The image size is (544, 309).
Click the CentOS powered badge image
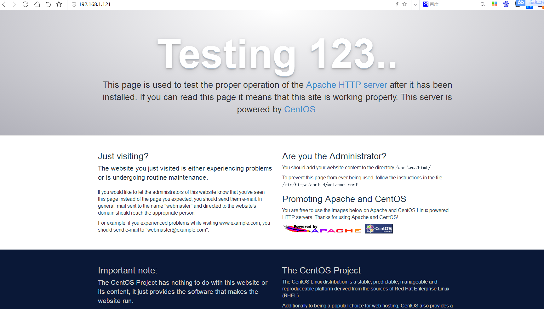point(379,229)
